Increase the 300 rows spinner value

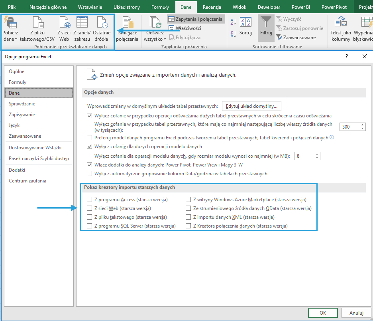coord(362,125)
